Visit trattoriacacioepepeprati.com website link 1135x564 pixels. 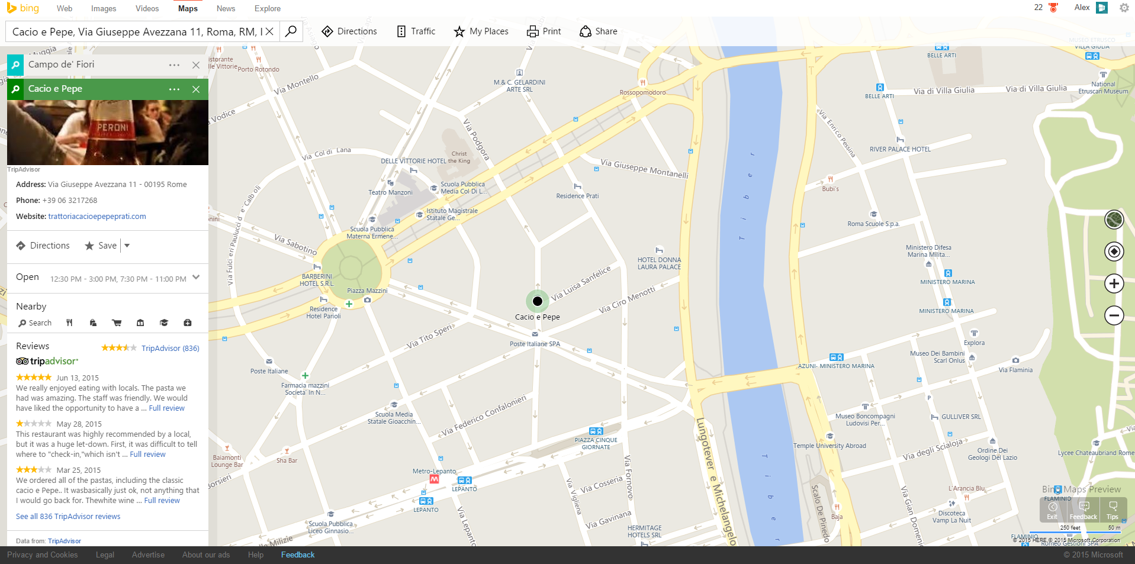coord(97,217)
